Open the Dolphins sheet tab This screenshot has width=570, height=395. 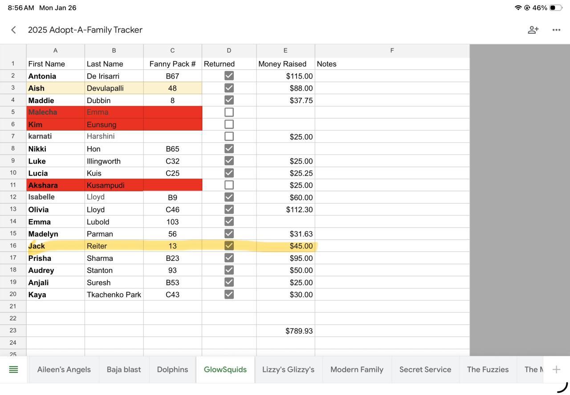coord(172,369)
